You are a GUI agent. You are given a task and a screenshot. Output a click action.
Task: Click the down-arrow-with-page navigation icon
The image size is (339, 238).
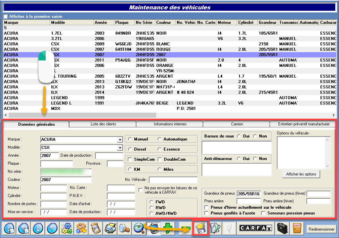coord(9,228)
